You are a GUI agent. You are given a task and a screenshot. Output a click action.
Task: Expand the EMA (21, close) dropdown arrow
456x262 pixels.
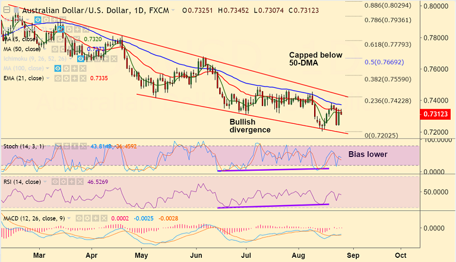47,78
